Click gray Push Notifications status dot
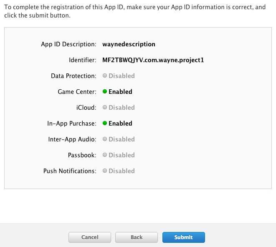276x247 pixels. [105, 171]
